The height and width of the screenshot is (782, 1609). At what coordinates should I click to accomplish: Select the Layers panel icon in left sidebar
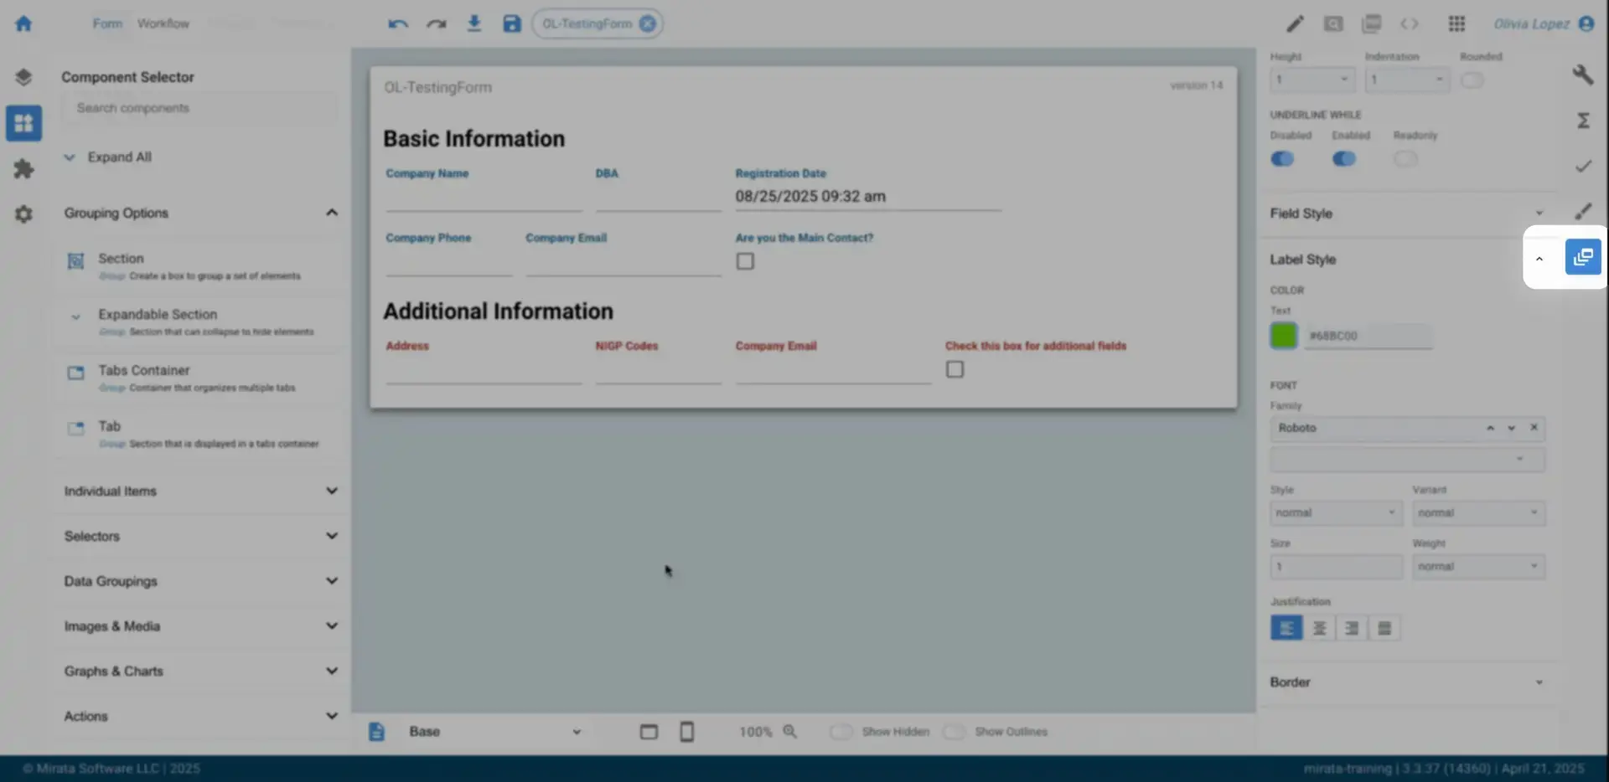coord(23,76)
